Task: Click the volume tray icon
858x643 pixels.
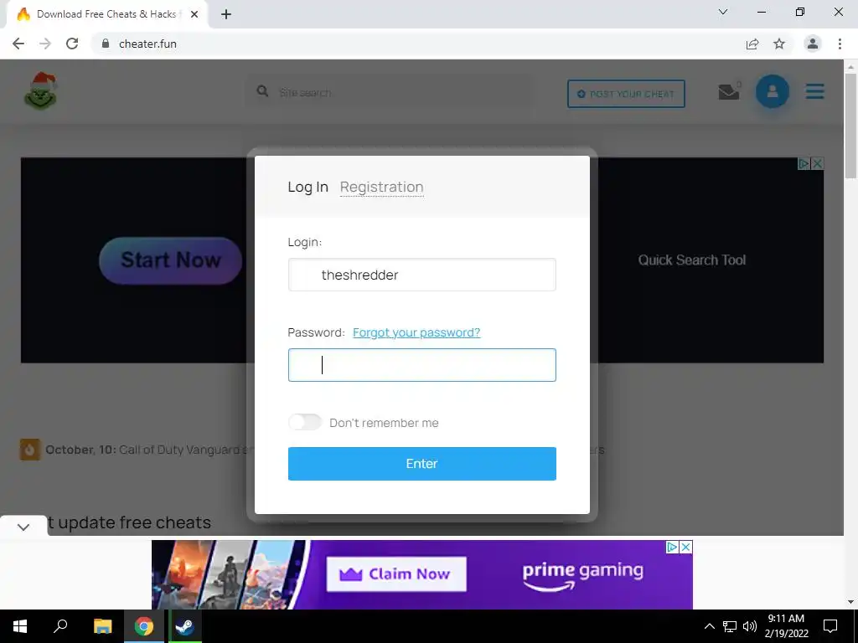Action: click(750, 626)
